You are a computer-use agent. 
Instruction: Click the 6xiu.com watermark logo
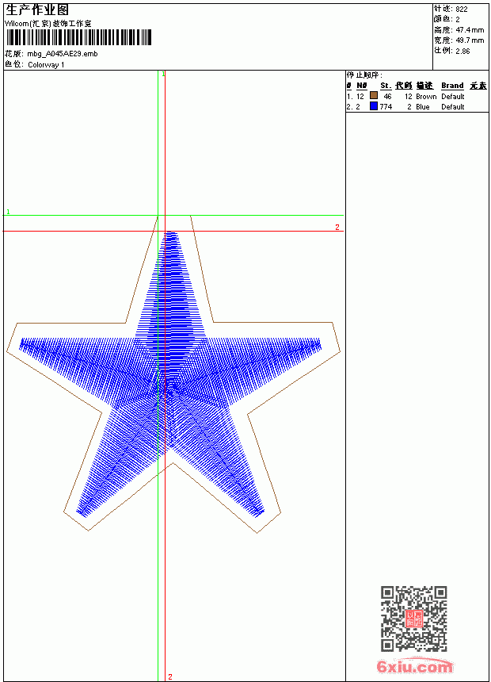click(415, 666)
